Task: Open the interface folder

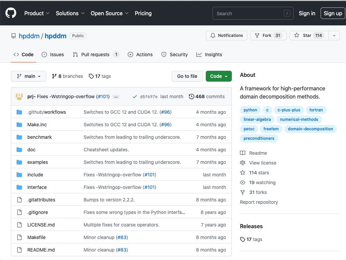Action: tap(37, 187)
